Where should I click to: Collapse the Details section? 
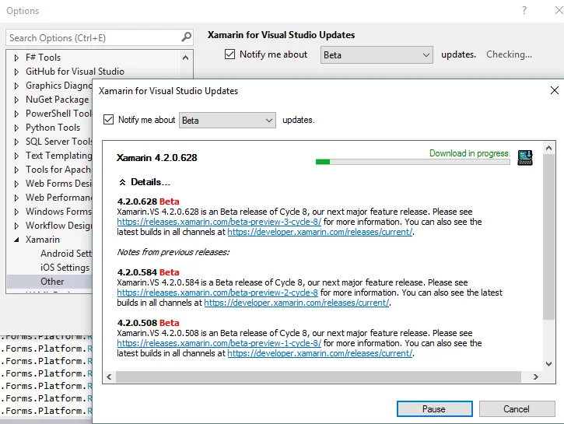point(122,182)
